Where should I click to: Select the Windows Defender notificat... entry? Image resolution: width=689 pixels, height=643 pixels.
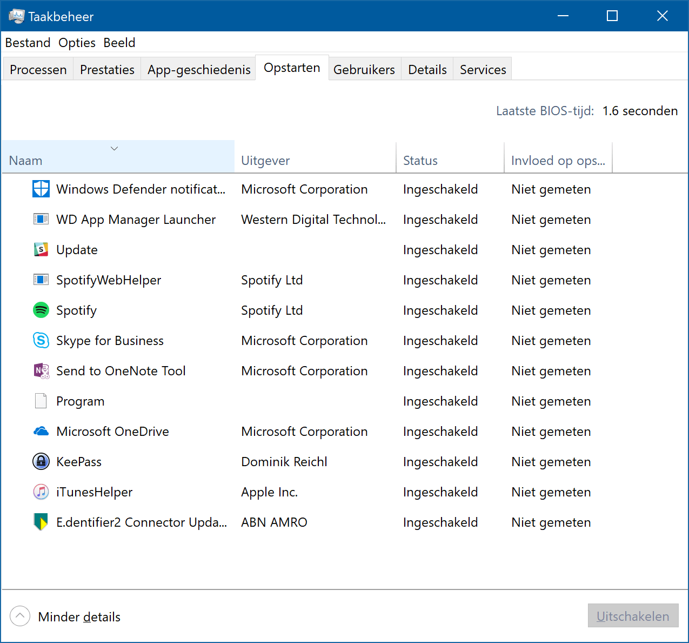141,189
